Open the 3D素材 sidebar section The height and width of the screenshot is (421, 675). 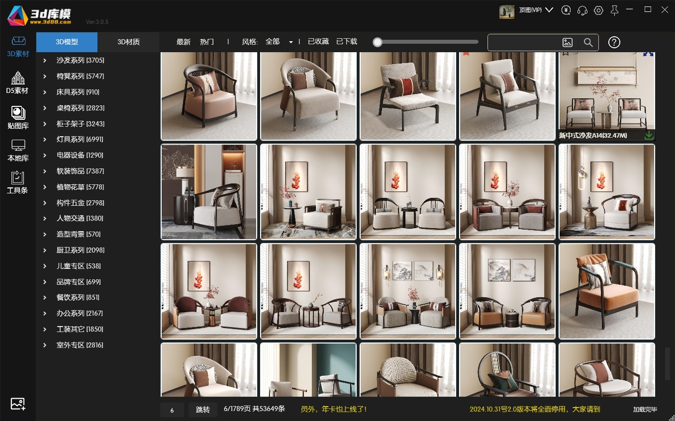tap(18, 47)
